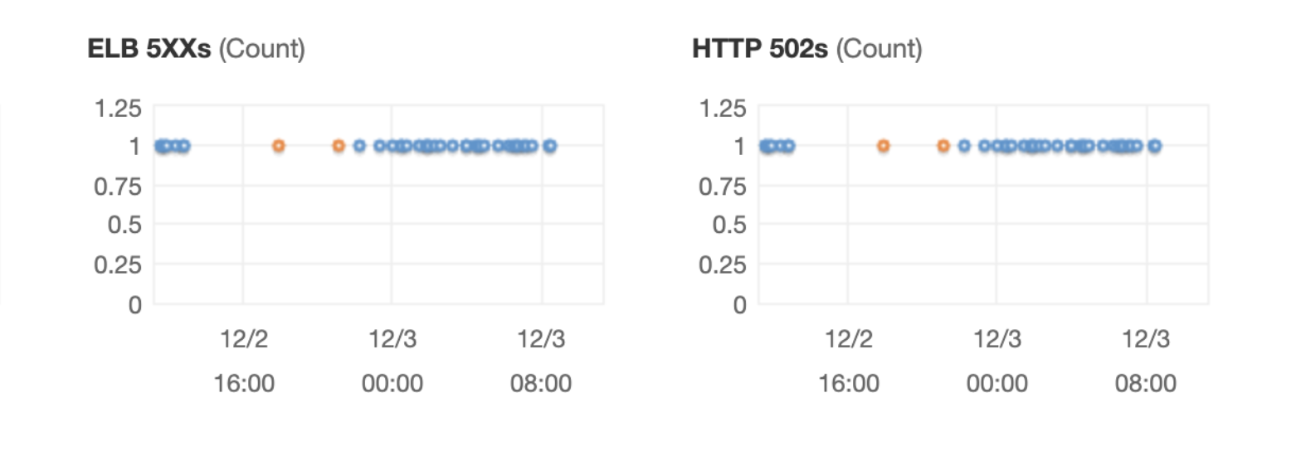The height and width of the screenshot is (456, 1301).
Task: Click the 0.5 y-axis label on HTTP 502s chart
Action: pyautogui.click(x=729, y=225)
